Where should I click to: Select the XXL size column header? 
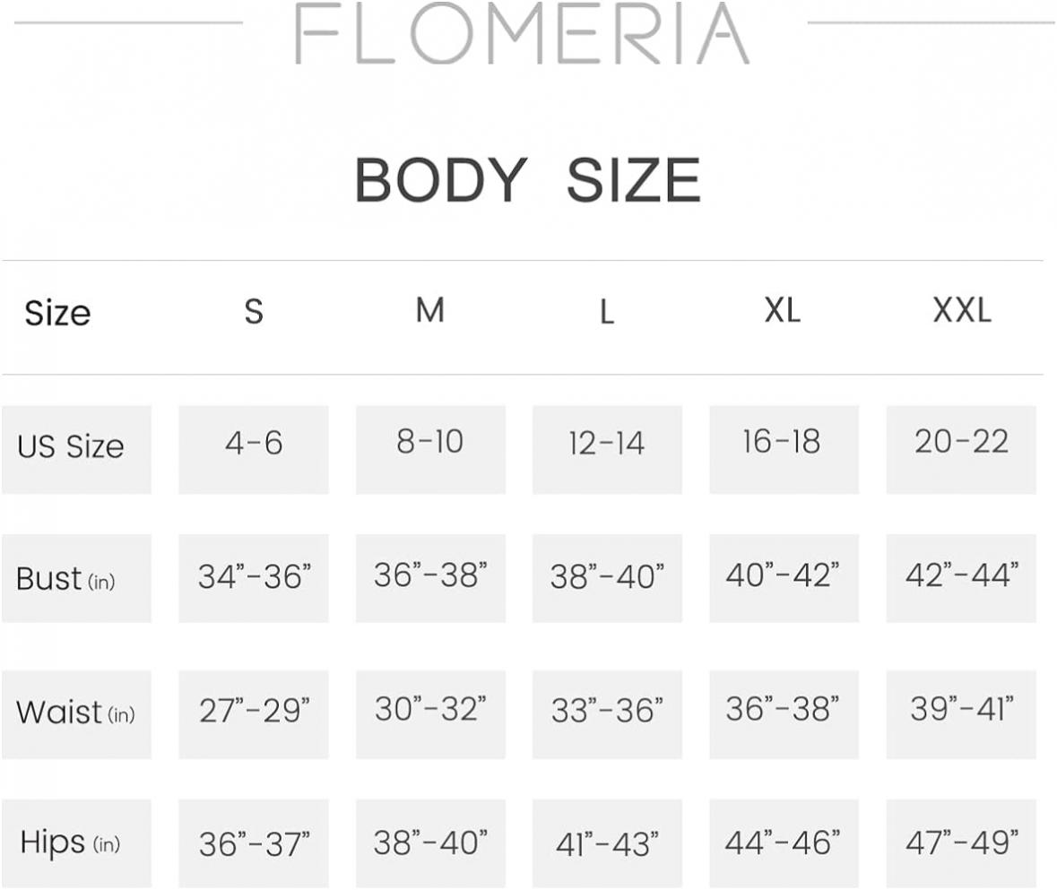(962, 310)
